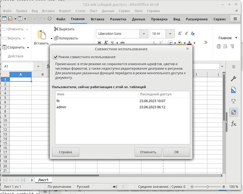
Task: Expand the quick toolbar Save dropdown arrow
Action: point(25,19)
